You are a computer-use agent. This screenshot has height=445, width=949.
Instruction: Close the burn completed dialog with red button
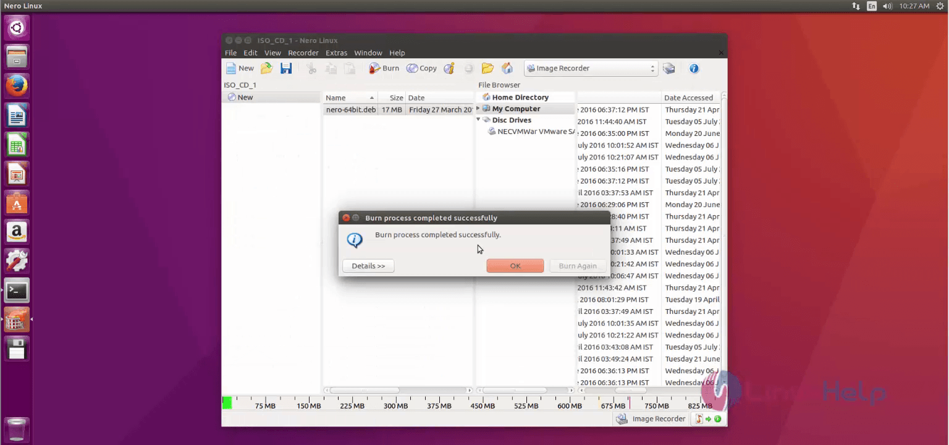[x=346, y=218]
